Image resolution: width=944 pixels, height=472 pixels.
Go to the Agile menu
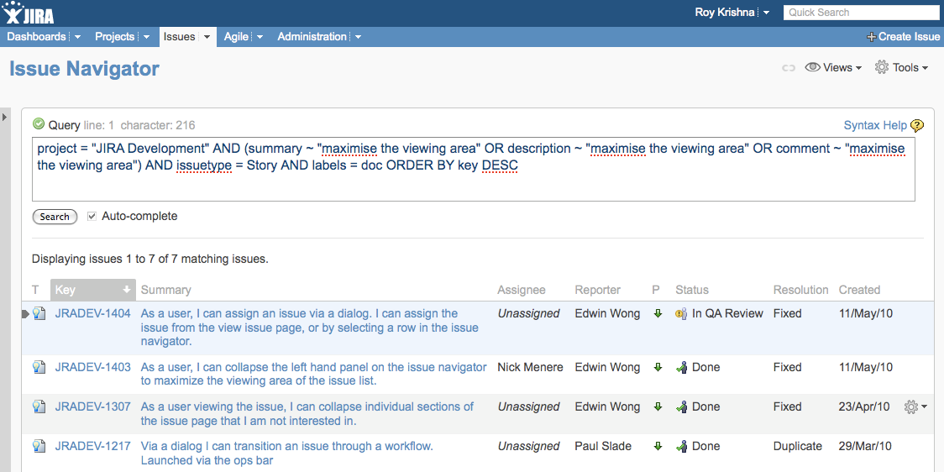(x=236, y=37)
